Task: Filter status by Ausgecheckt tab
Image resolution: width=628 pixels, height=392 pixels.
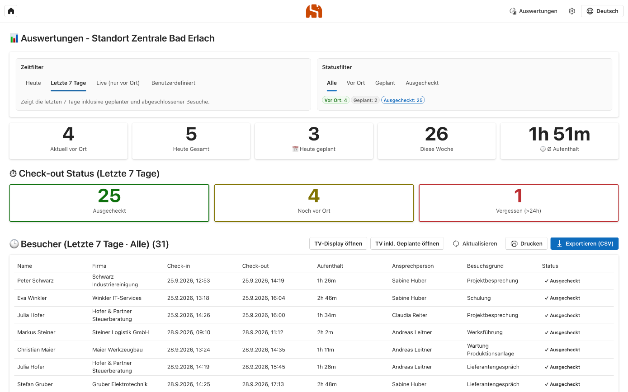Action: pyautogui.click(x=422, y=83)
